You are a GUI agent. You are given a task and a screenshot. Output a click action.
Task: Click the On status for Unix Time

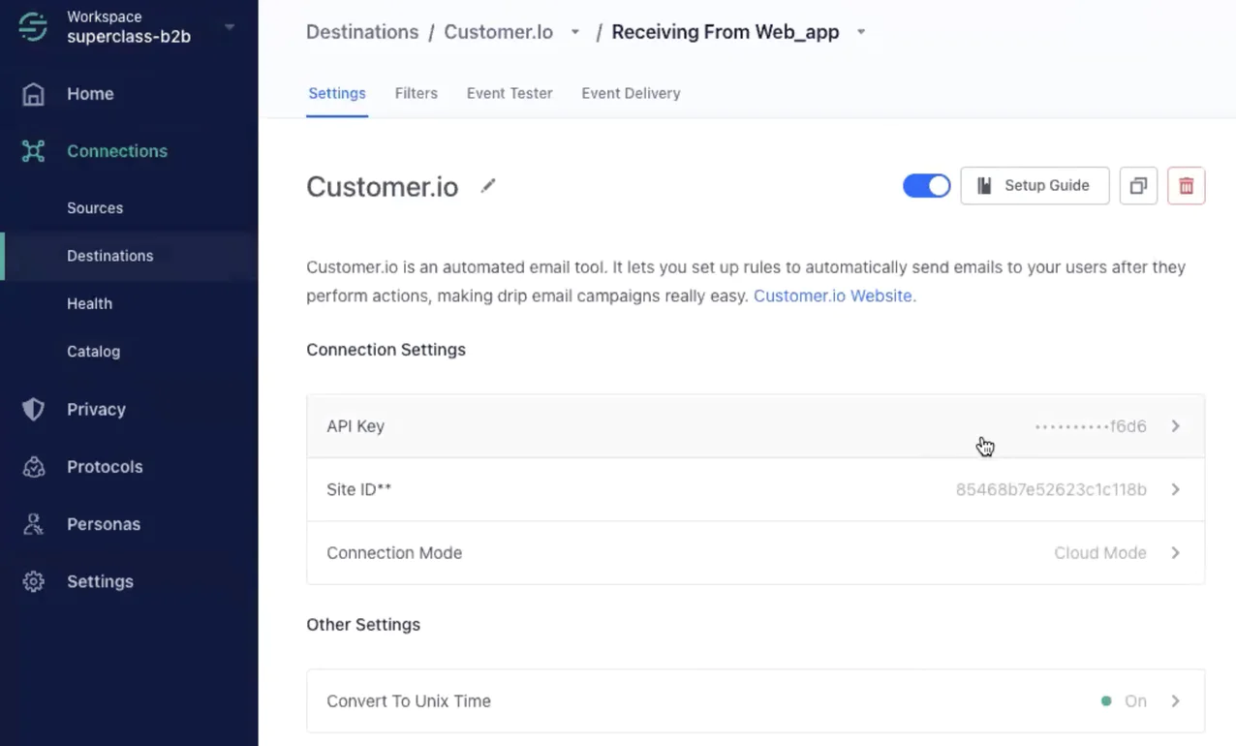[x=1135, y=700]
